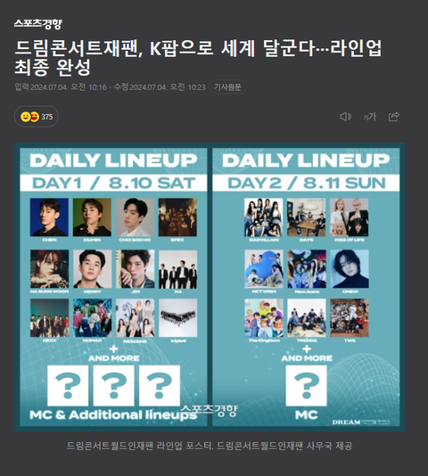This screenshot has width=428, height=476.
Task: Click the KISS OF LIFE group photo
Action: [350, 217]
